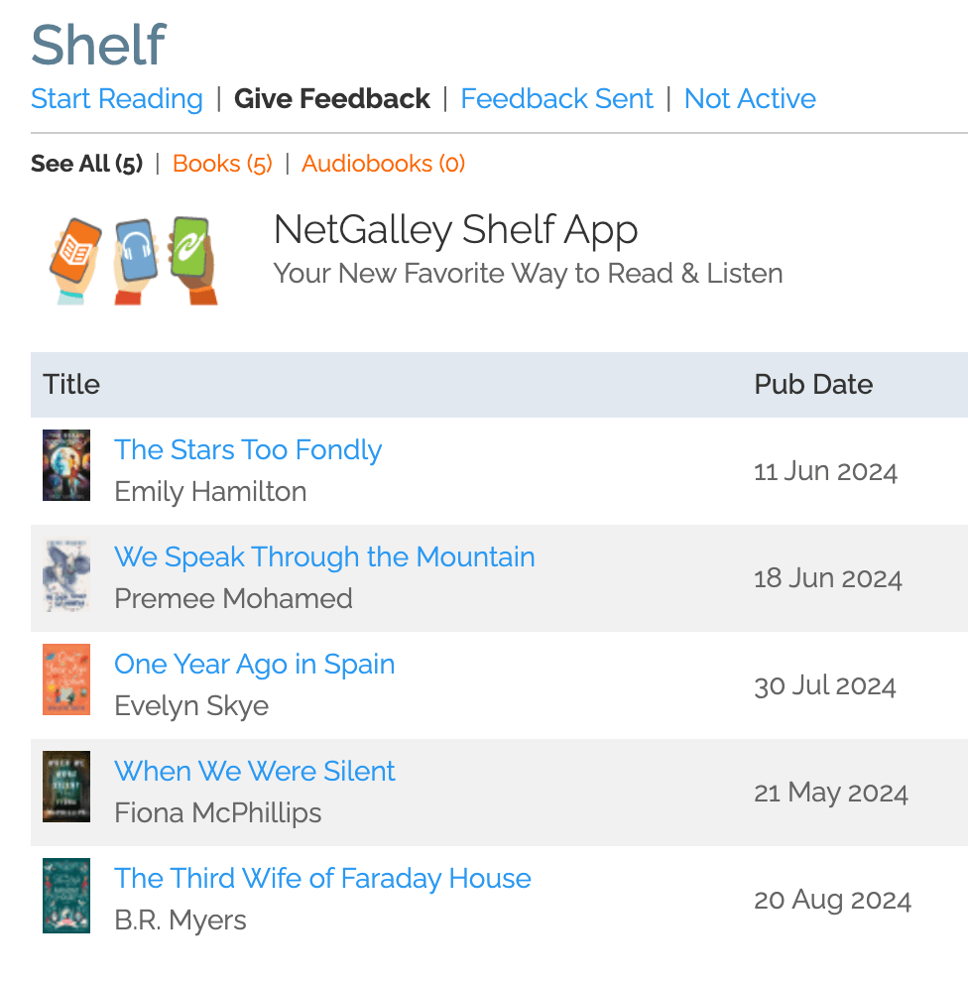Go to the Feedback Sent tab
The image size is (968, 984).
pyautogui.click(x=556, y=99)
